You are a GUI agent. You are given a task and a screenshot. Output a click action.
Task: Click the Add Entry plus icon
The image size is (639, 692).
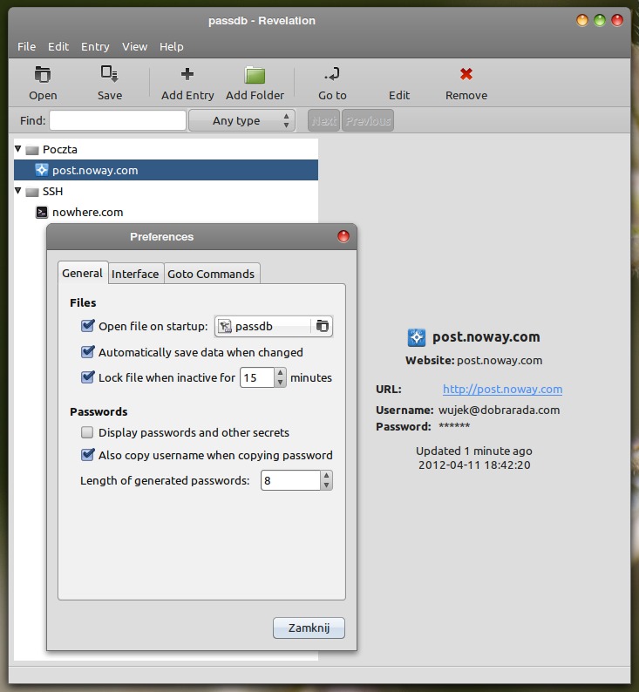point(187,74)
